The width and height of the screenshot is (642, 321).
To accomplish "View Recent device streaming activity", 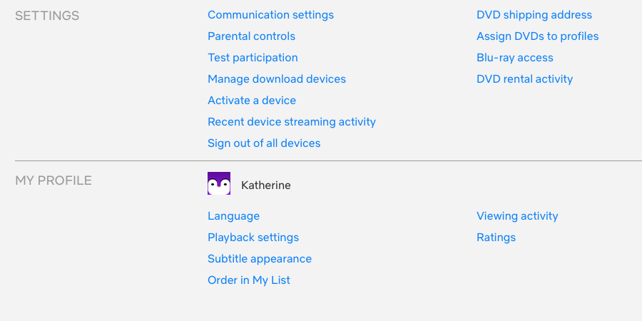I will coord(291,122).
